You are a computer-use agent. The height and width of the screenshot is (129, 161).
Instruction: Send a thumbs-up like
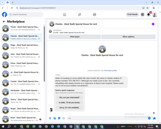[x=154, y=118]
